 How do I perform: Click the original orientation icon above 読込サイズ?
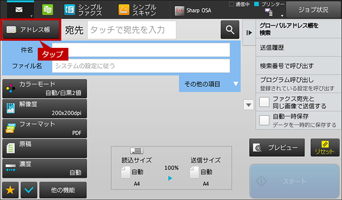tap(137, 151)
